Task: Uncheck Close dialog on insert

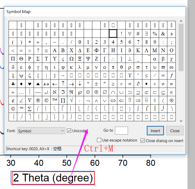Action: tap(143, 141)
